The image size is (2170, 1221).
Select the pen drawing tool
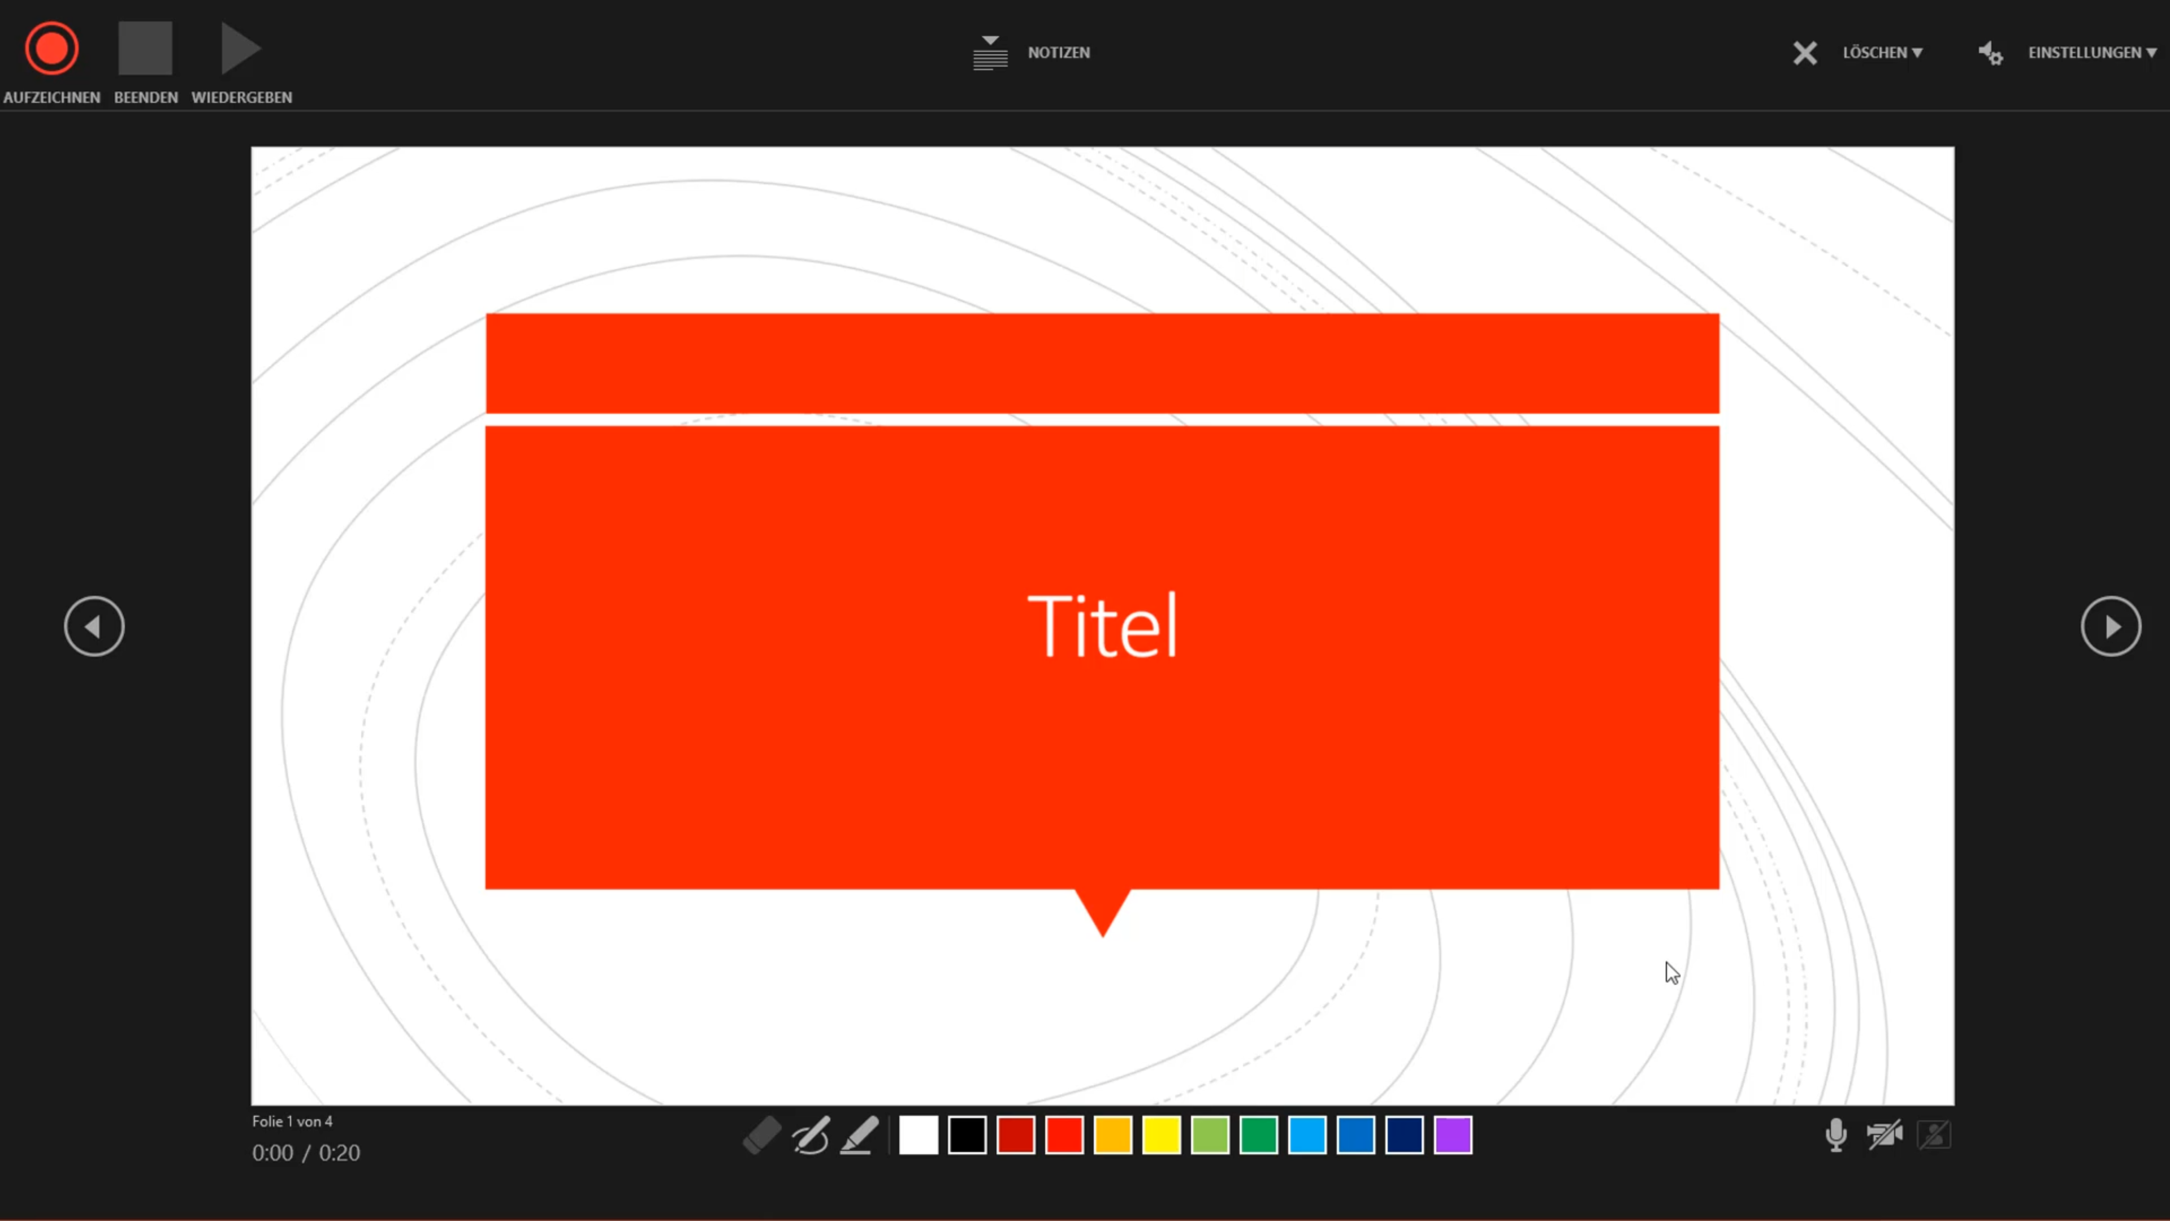tap(811, 1135)
